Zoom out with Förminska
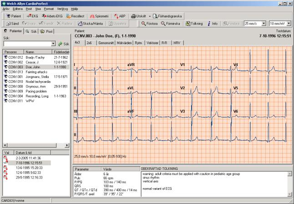294x204 pixels. pos(170,24)
